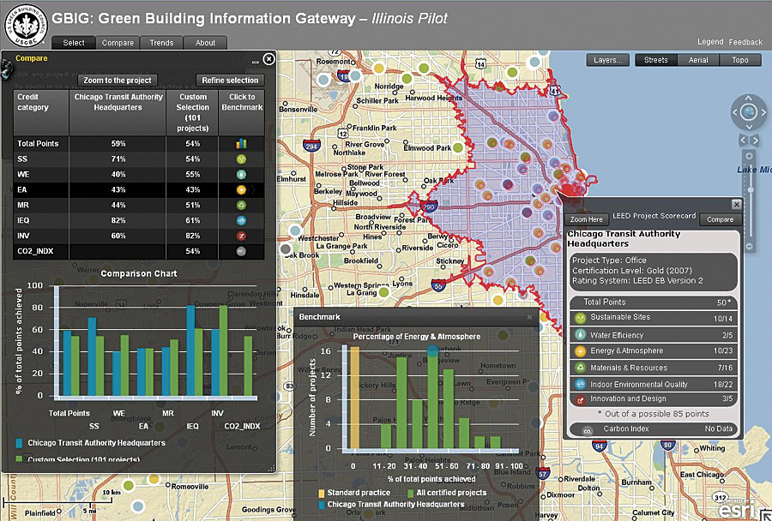Click Refine selection button
This screenshot has height=521, width=772.
click(230, 81)
